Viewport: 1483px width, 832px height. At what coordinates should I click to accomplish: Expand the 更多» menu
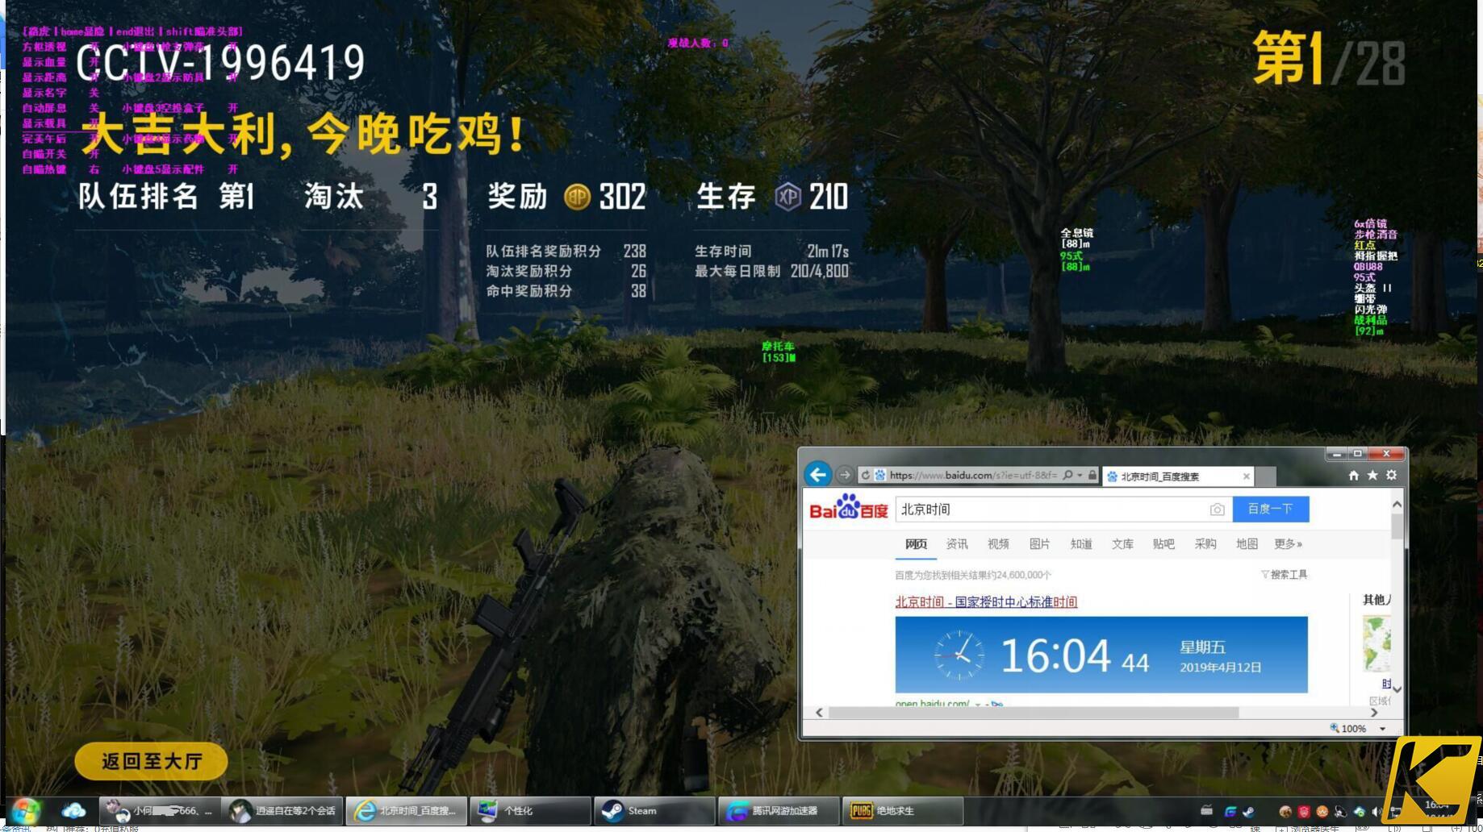(1289, 544)
